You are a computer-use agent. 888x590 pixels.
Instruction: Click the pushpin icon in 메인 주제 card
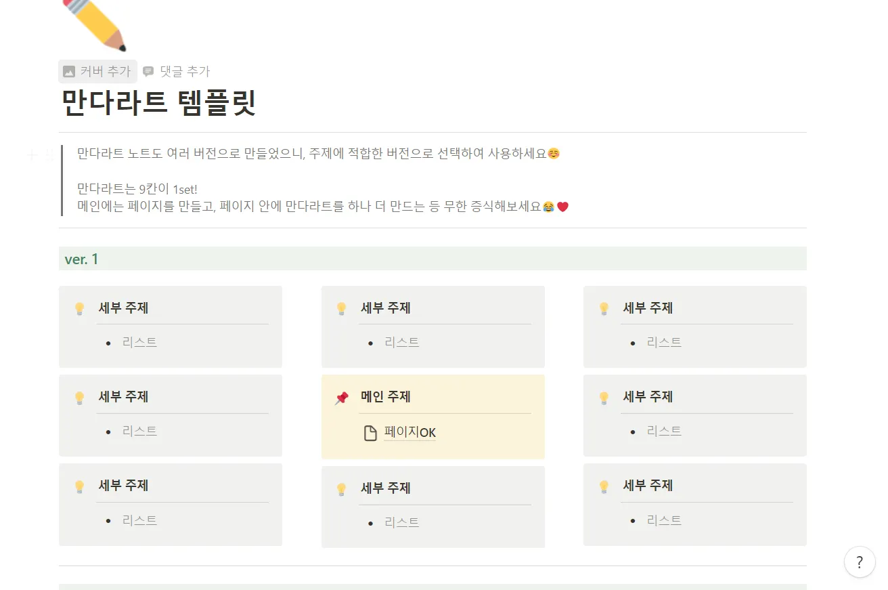pos(342,398)
